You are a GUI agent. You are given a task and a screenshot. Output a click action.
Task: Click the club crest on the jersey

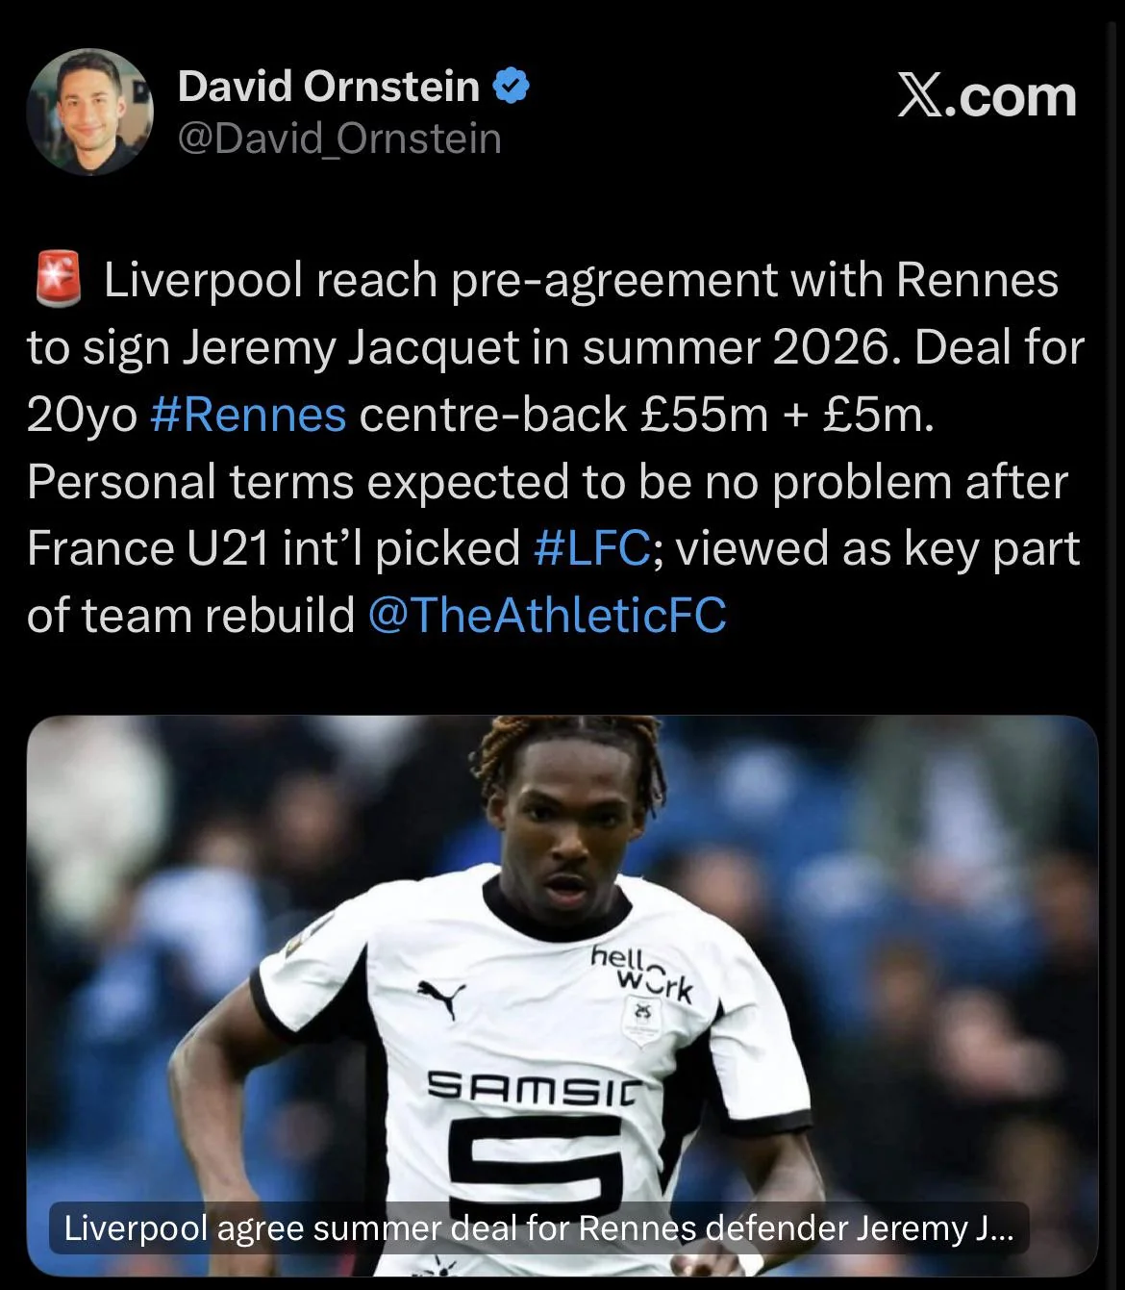(641, 1018)
